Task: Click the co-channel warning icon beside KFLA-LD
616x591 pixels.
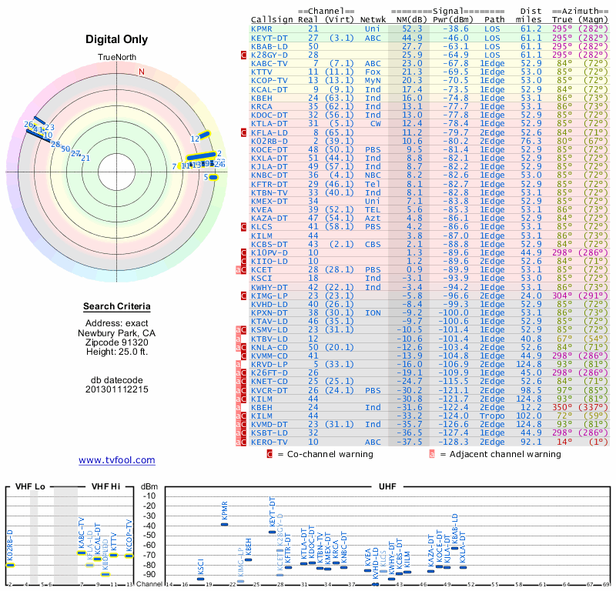Action: 244,132
